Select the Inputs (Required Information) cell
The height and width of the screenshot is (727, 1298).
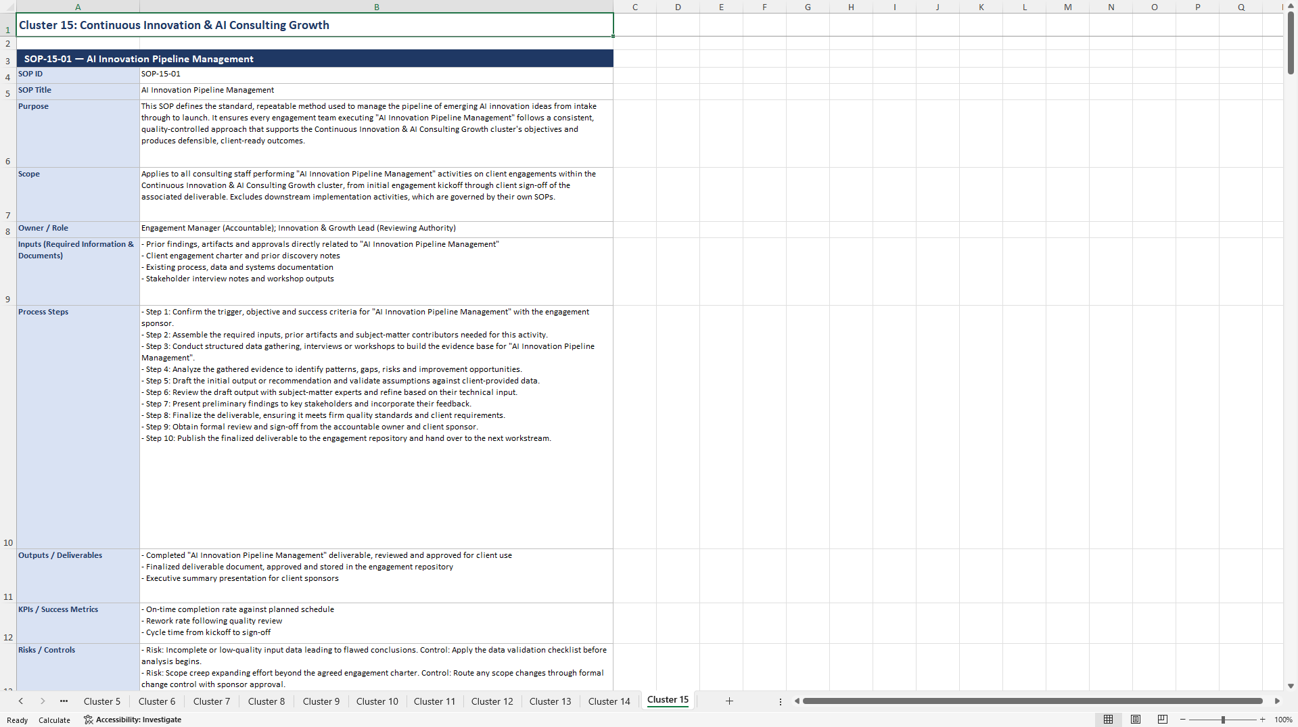[x=78, y=271]
